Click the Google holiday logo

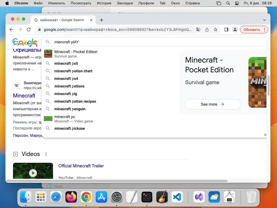click(x=25, y=43)
